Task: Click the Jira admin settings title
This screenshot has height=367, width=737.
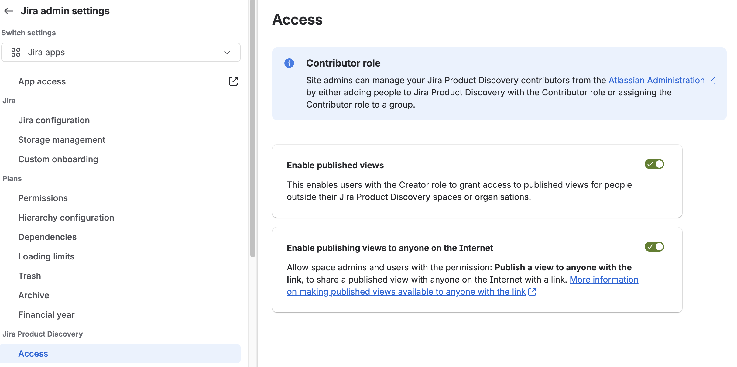Action: pyautogui.click(x=65, y=11)
